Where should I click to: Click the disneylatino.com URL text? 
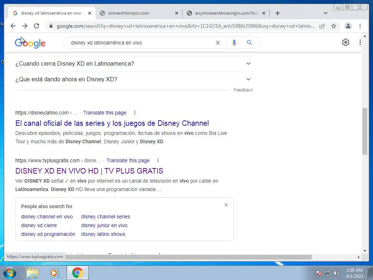(42, 113)
